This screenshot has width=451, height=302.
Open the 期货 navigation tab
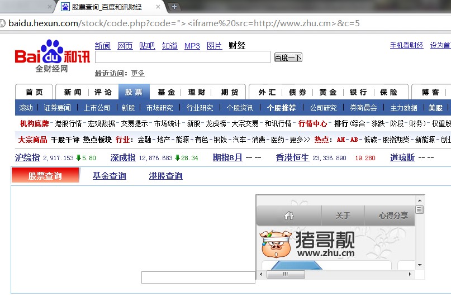click(230, 92)
